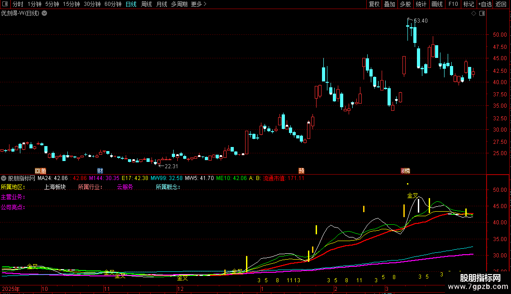Open F10 company information

453,4
